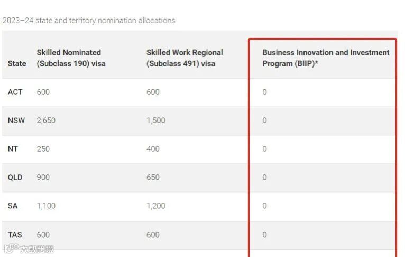Click the Skilled Work Regional (Subclass 491) header
Image resolution: width=405 pixels, height=257 pixels.
[185, 58]
